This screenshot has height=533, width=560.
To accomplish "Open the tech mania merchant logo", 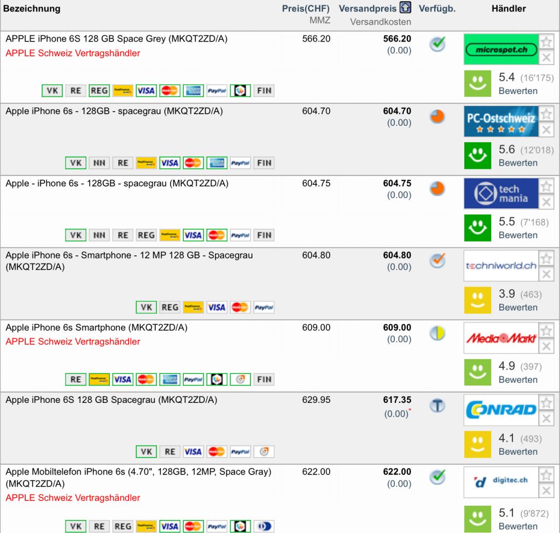I will tap(501, 194).
